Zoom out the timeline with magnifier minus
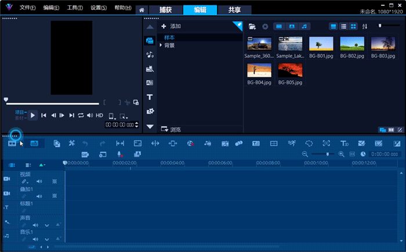 [x=305, y=154]
